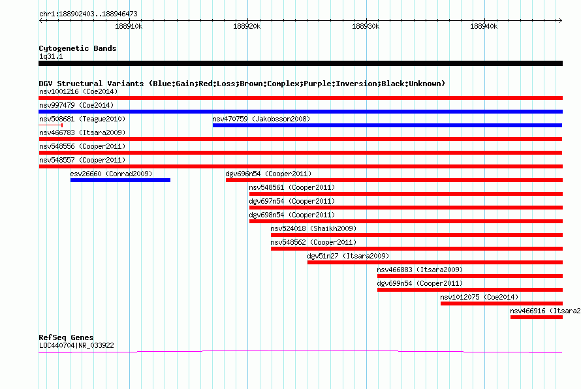The height and width of the screenshot is (389, 581).
Task: Click the 188920k ruler label
Action: [247, 26]
